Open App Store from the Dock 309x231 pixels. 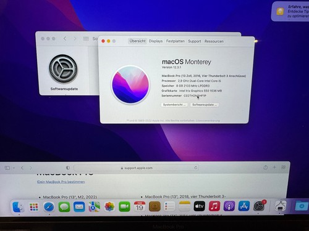[244, 206]
